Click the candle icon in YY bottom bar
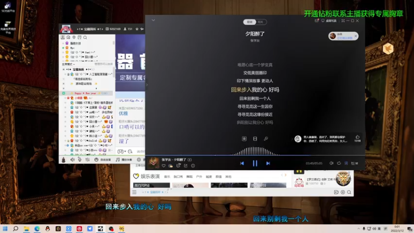Image resolution: width=414 pixels, height=233 pixels. pos(63,159)
